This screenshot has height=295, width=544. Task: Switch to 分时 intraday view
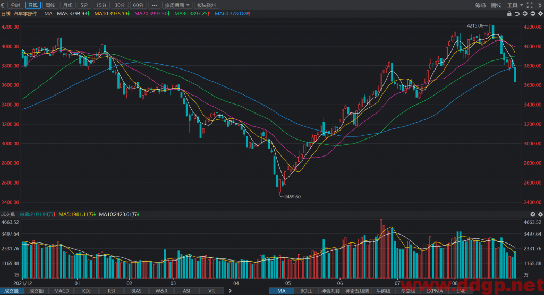point(15,5)
